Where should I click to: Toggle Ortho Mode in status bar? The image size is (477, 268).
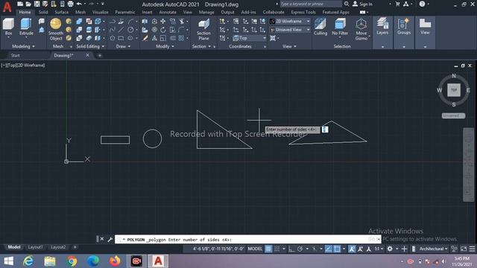[291, 249]
